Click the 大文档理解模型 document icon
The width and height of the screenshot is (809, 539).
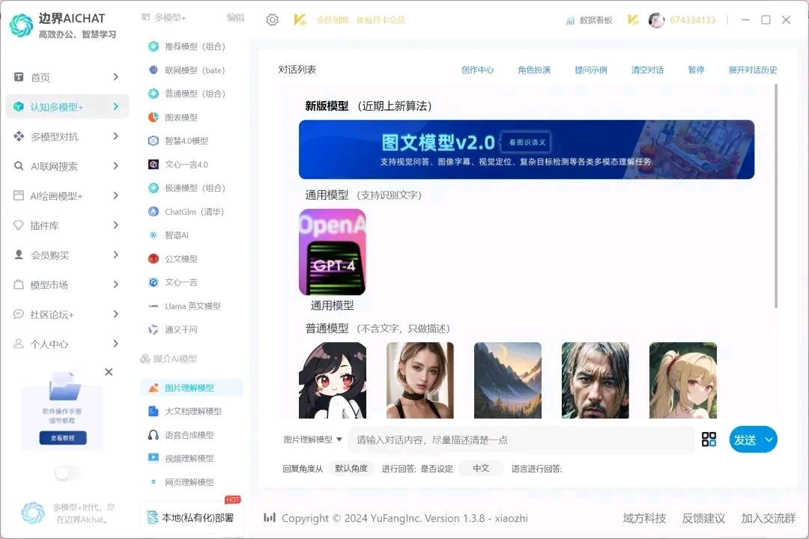(154, 411)
